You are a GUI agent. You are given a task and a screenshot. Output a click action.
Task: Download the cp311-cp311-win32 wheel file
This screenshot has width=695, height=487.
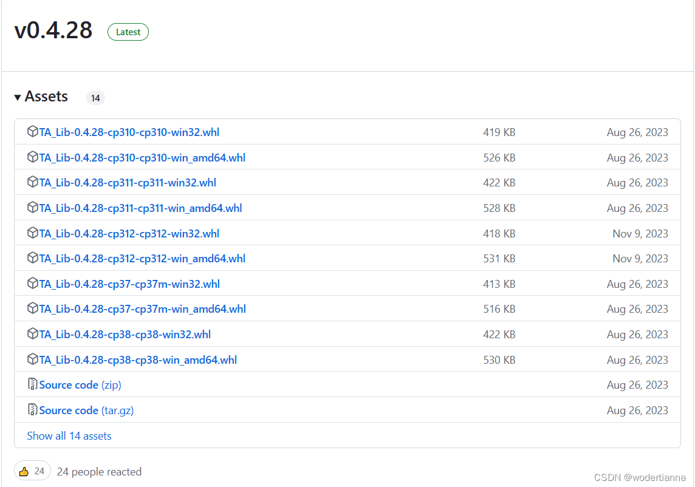coord(129,182)
